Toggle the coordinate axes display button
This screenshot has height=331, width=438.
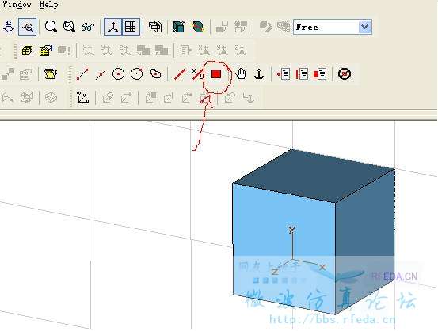(x=112, y=27)
